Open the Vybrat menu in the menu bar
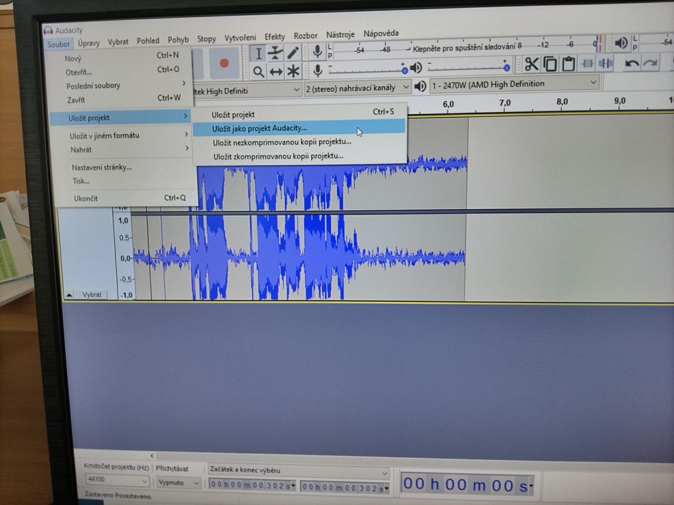The height and width of the screenshot is (505, 674). click(x=118, y=42)
